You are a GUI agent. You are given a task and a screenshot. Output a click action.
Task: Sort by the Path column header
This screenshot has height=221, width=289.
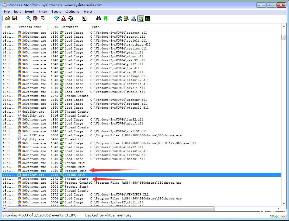click(x=186, y=27)
